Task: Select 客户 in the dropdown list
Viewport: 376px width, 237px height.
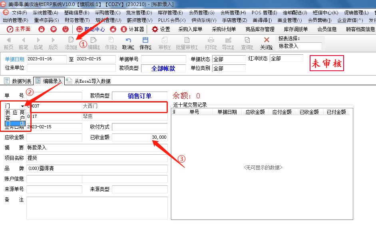Action: click(x=15, y=118)
